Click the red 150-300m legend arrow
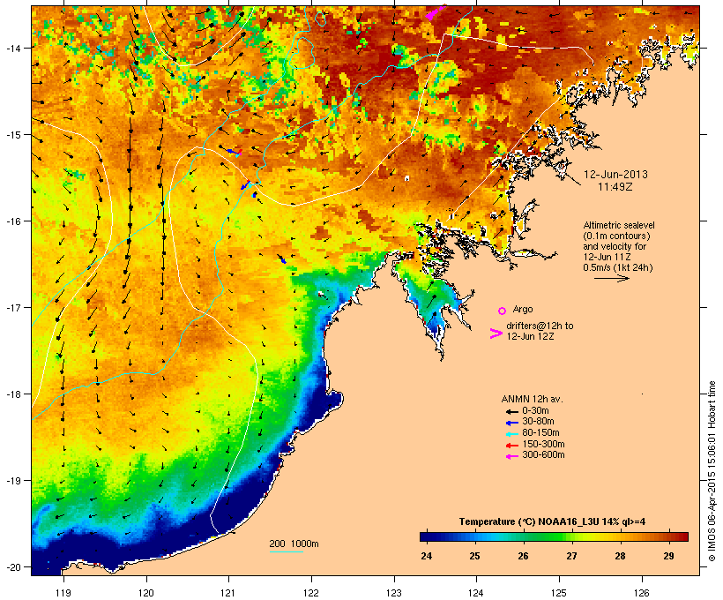 click(x=511, y=445)
